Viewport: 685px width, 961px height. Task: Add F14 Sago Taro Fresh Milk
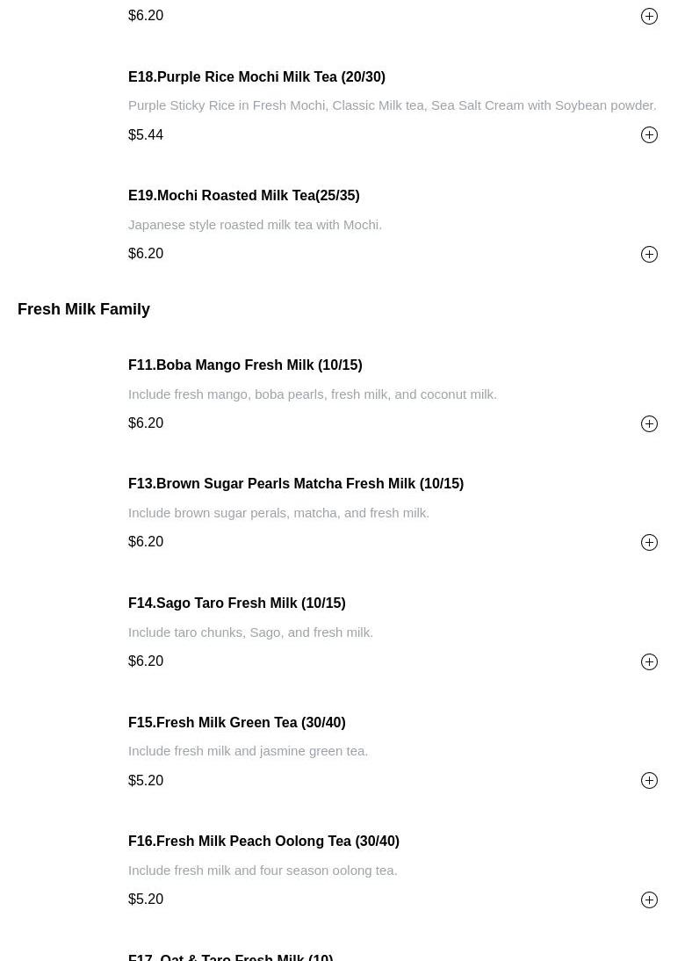(x=649, y=661)
